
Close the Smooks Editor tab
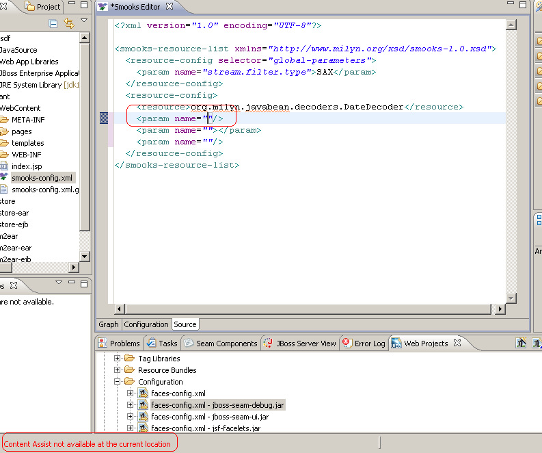pyautogui.click(x=170, y=7)
